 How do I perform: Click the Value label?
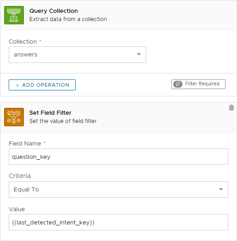point(17,209)
